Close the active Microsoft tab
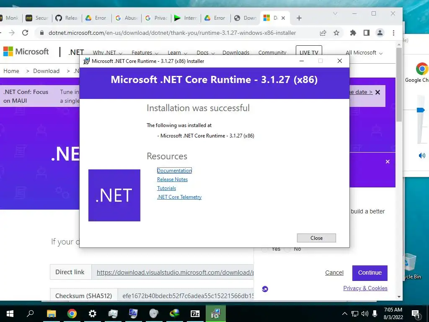Viewport: 429px width, 322px height. coord(283,18)
